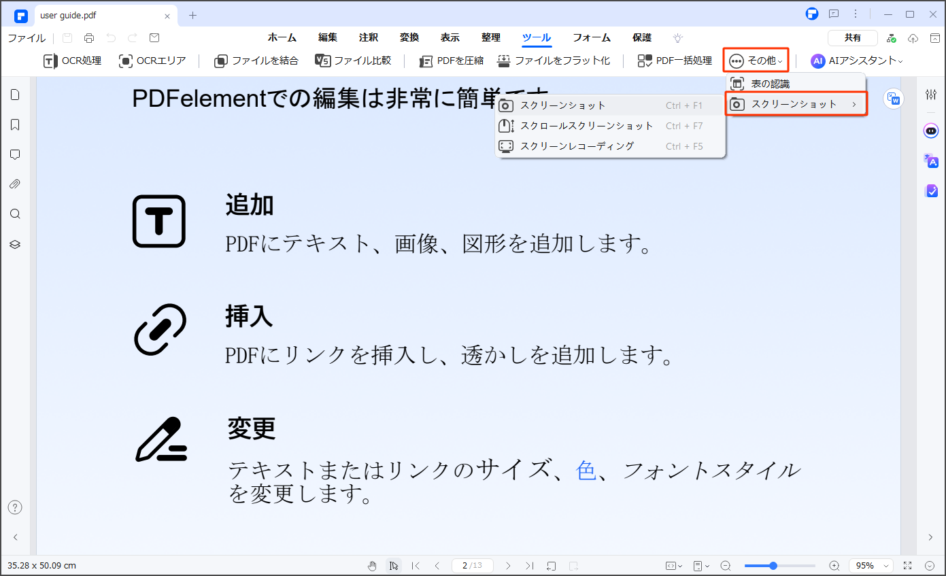The image size is (946, 576).
Task: Click the purple checklist icon in right sidebar
Action: (x=931, y=191)
